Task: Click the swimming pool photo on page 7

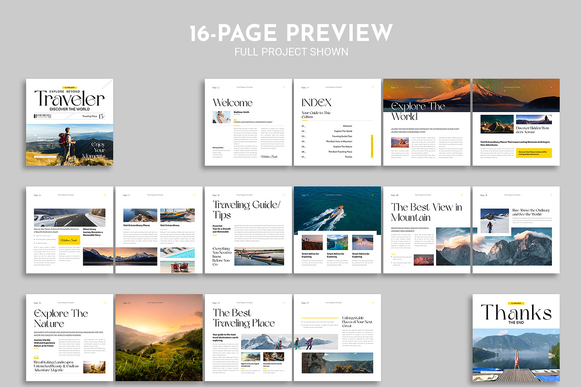Action: (x=177, y=253)
